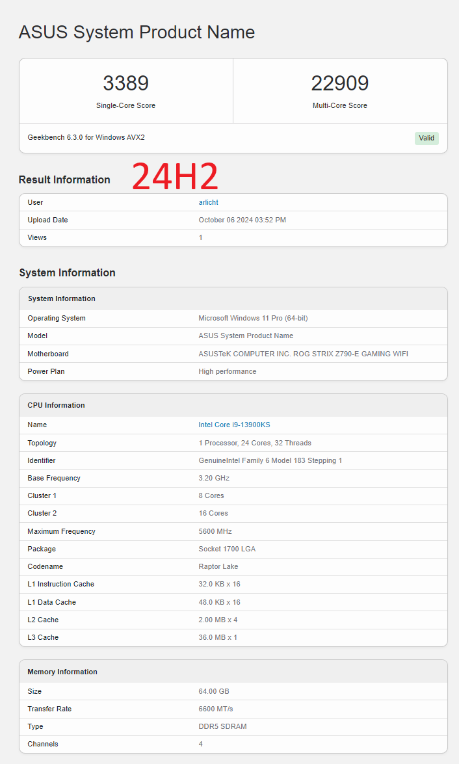Select the Geekbench 6.3.0 for Windows AVX2 text
The height and width of the screenshot is (764, 459).
coord(86,137)
